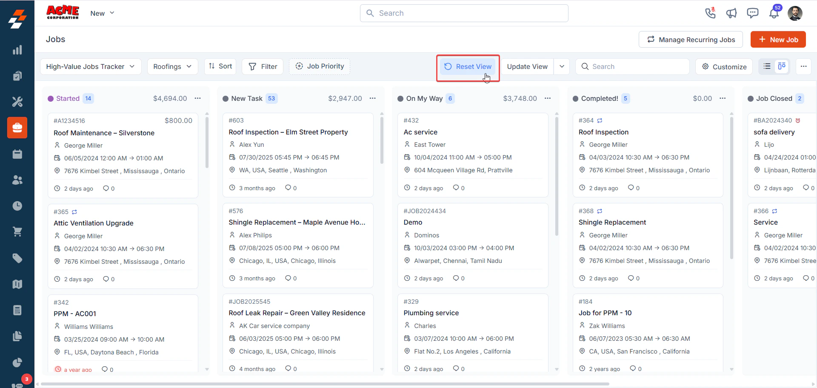The height and width of the screenshot is (388, 817).
Task: Click comments icon on job #603
Action: (288, 188)
